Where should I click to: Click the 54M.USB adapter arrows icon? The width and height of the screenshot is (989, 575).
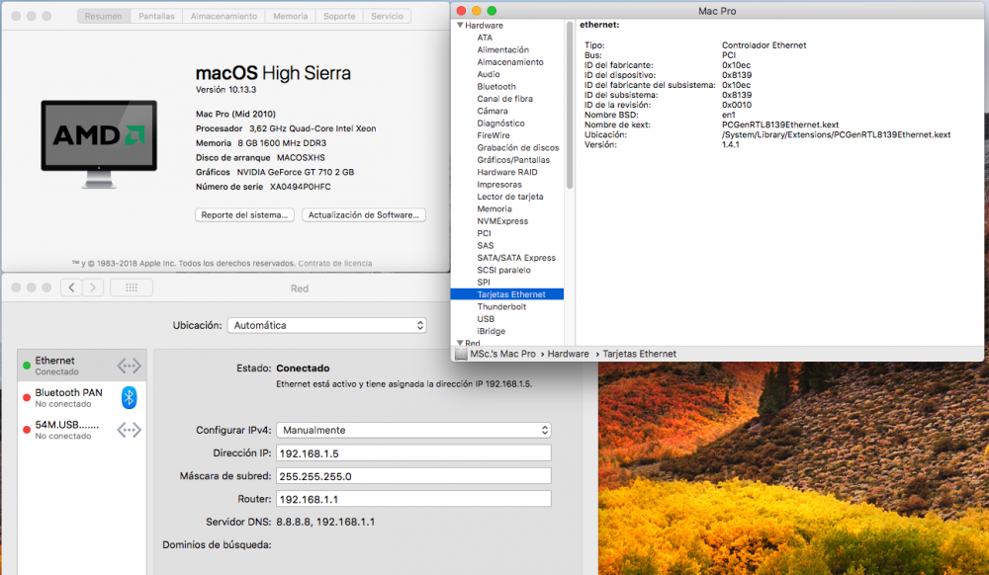(x=129, y=430)
